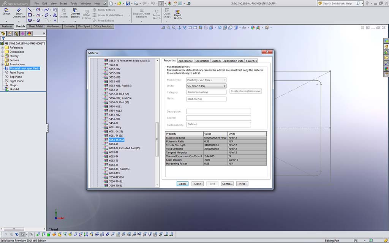Open the Tools menu
This screenshot has width=389, height=243.
[73, 3]
